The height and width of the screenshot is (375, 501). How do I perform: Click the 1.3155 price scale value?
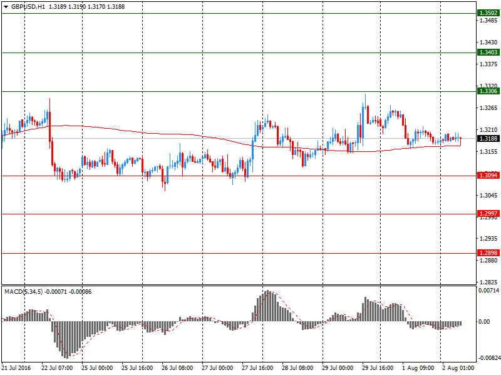click(488, 152)
